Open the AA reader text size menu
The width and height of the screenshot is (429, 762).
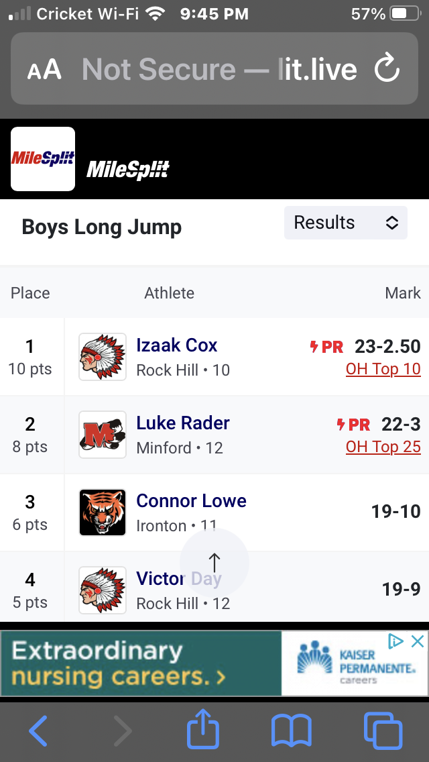[44, 69]
